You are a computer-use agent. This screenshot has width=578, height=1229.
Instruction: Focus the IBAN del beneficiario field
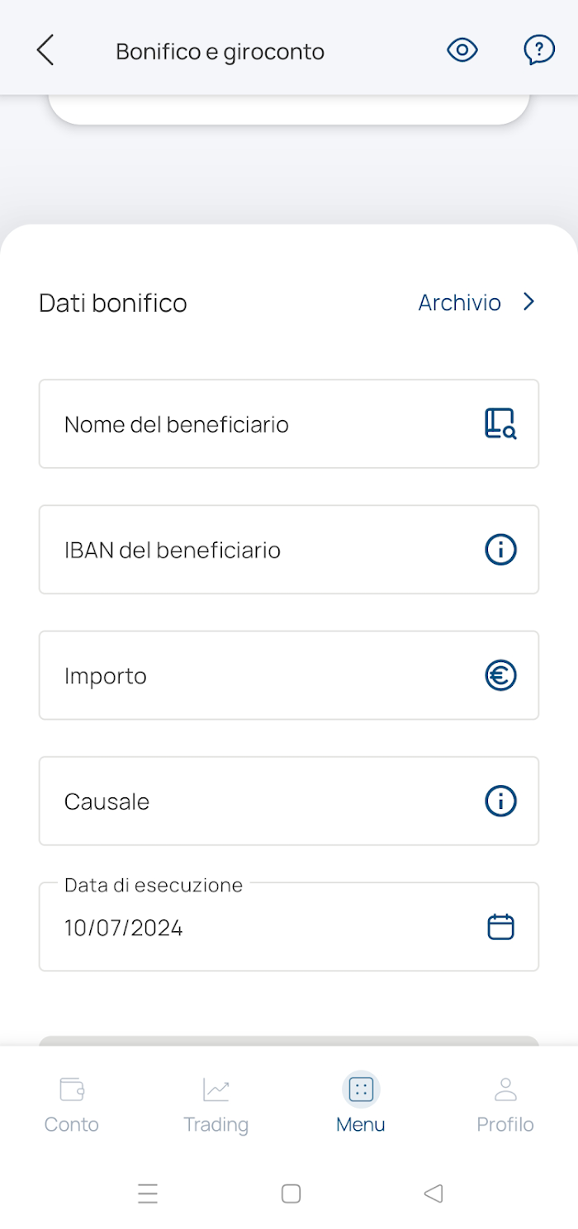pyautogui.click(x=248, y=550)
